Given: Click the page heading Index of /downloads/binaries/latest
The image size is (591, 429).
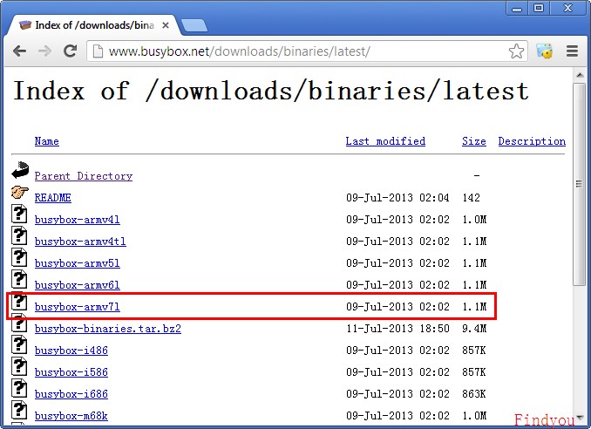Looking at the screenshot, I should [x=271, y=92].
